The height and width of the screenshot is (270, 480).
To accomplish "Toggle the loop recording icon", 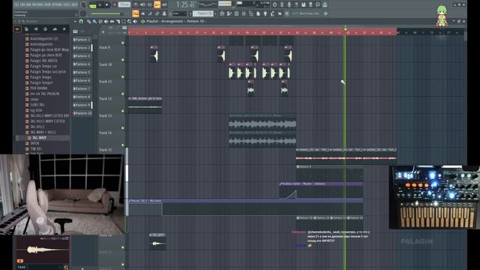I will [164, 4].
